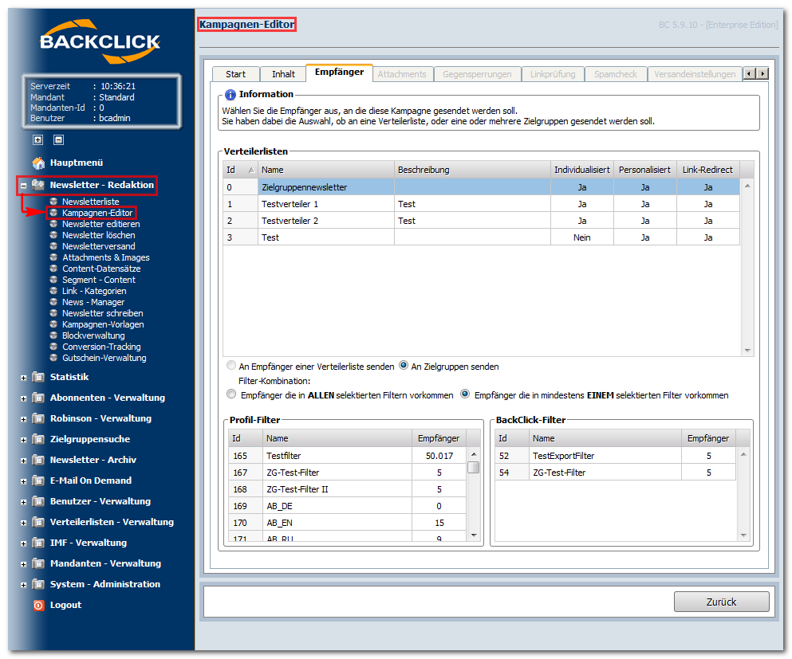Screen dimensions: 792x659
Task: Click the Logout power icon
Action: 38,605
